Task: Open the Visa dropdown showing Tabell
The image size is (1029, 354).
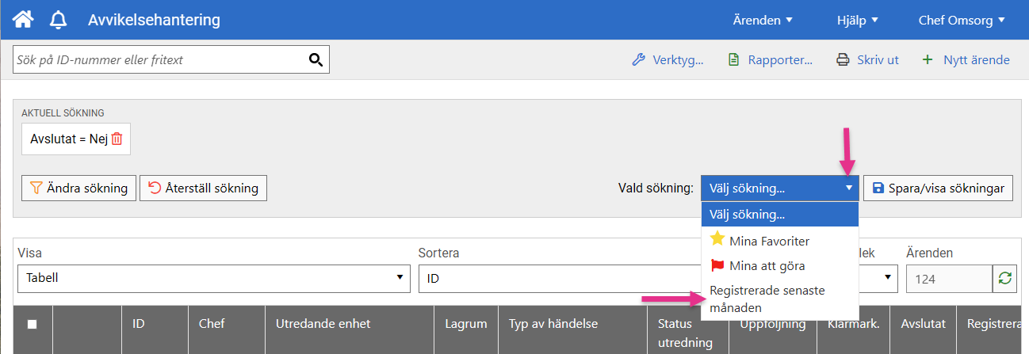Action: [213, 278]
